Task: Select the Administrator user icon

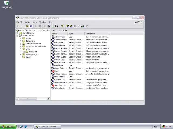Action: tap(53, 37)
